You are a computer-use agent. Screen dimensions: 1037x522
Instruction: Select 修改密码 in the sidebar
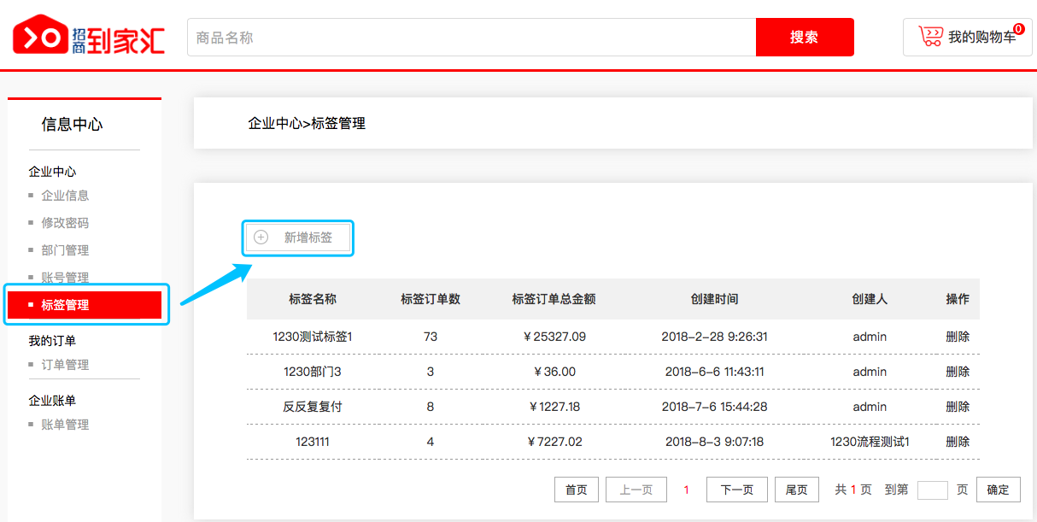[x=65, y=223]
